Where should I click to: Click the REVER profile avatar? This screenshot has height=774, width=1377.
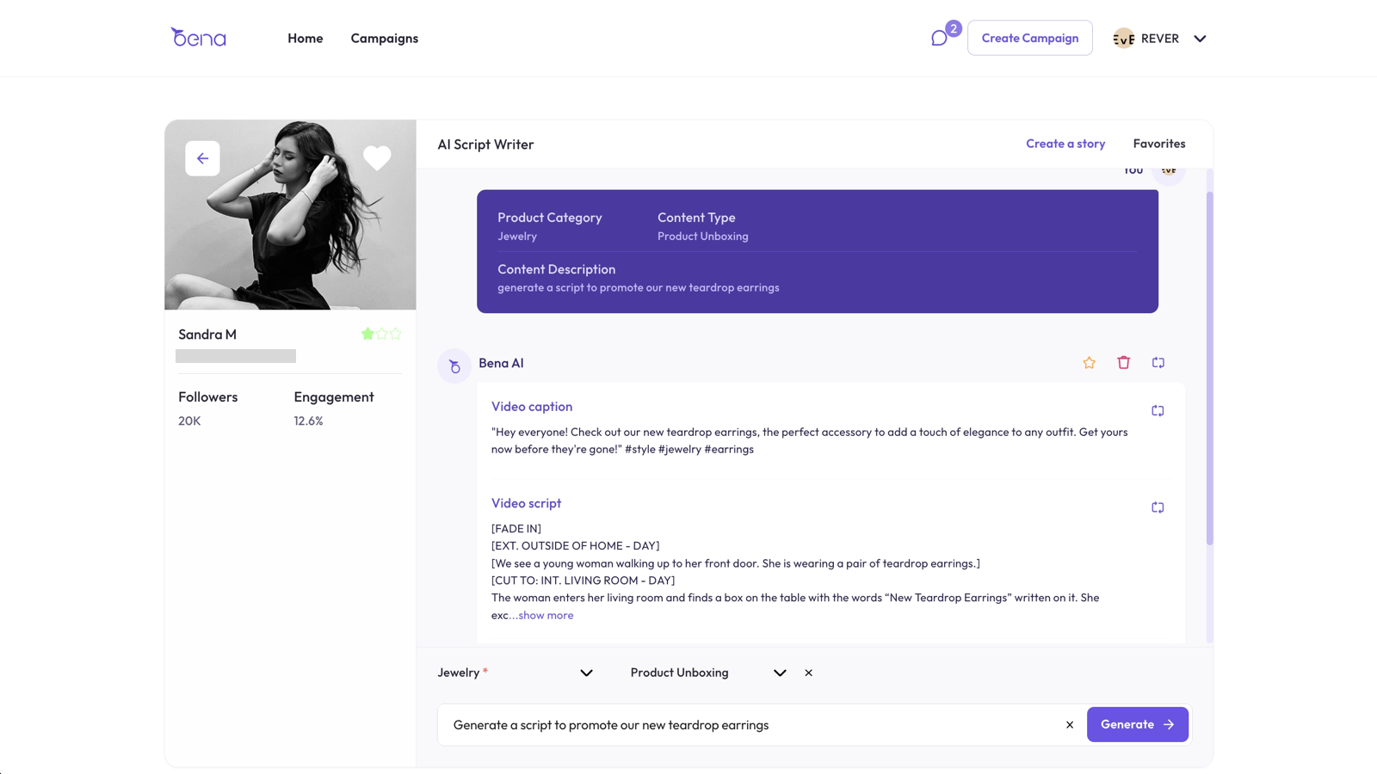click(1124, 38)
